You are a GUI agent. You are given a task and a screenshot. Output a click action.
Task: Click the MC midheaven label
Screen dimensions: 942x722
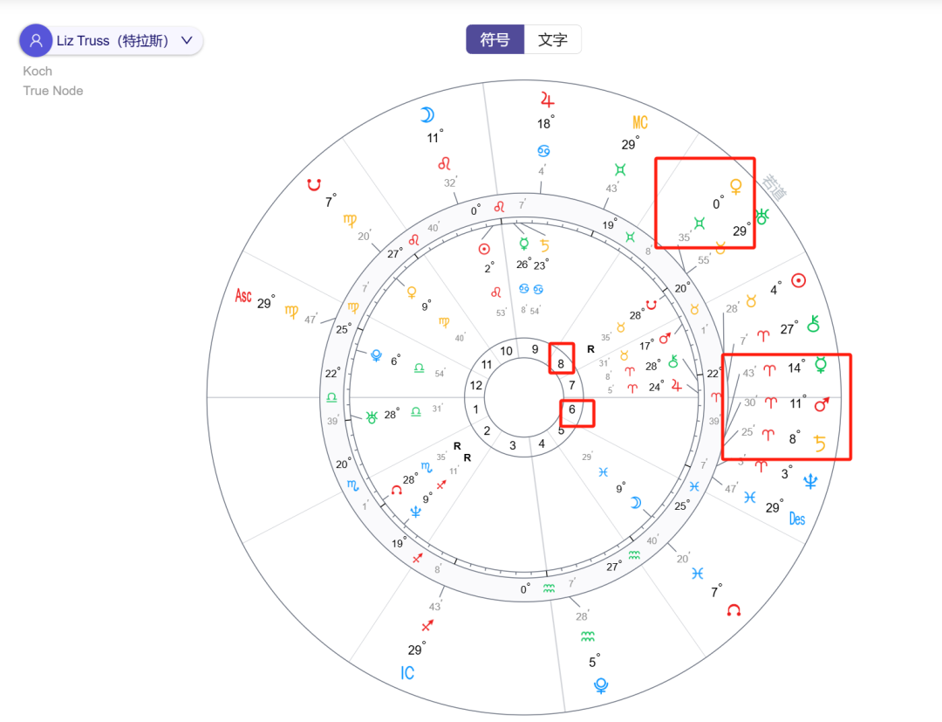[x=640, y=122]
